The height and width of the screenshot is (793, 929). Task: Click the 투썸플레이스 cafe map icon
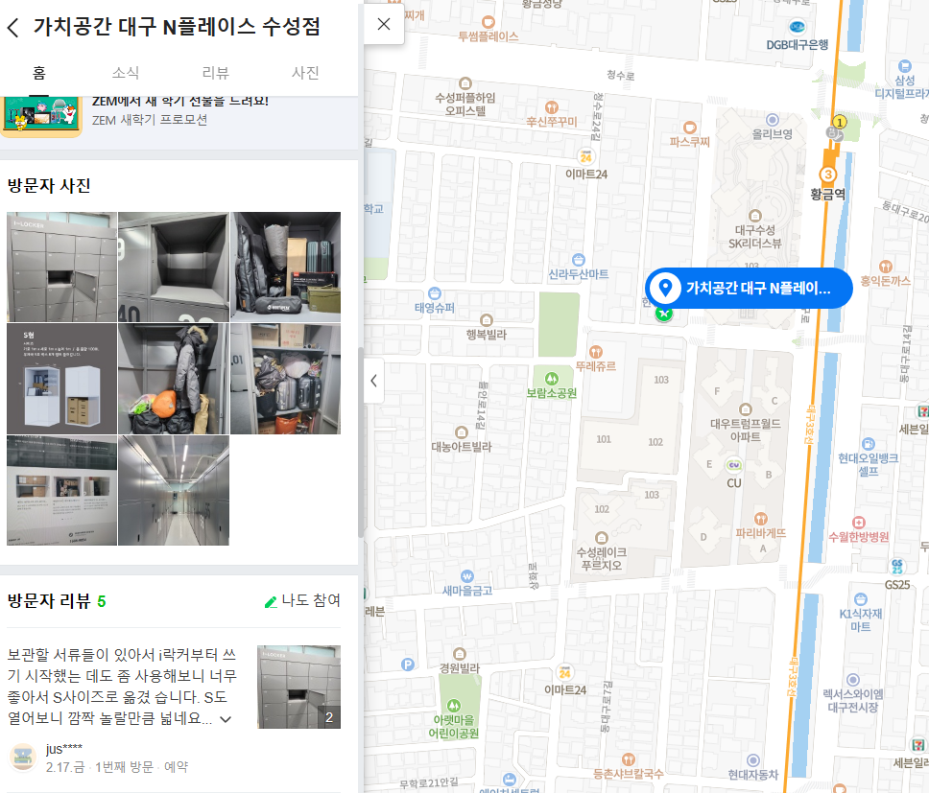click(488, 22)
